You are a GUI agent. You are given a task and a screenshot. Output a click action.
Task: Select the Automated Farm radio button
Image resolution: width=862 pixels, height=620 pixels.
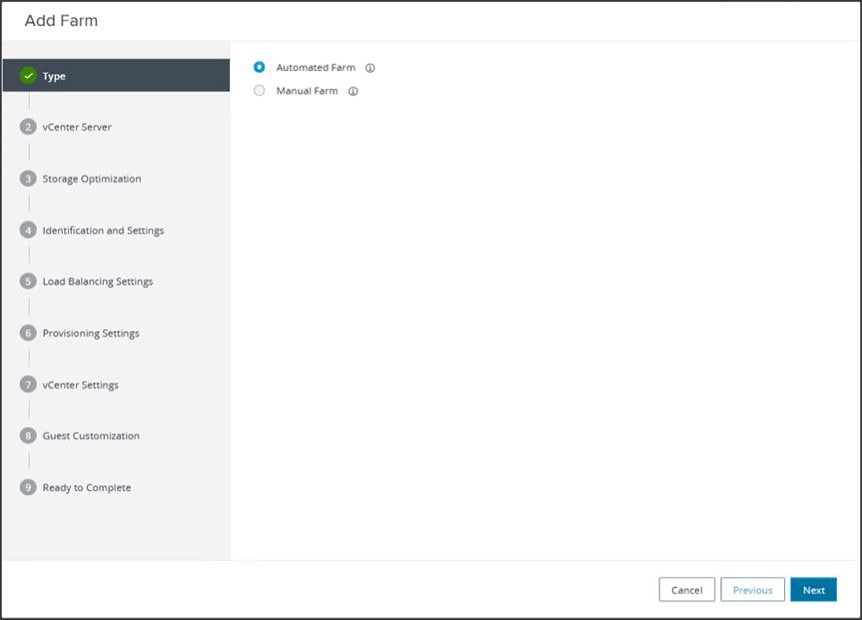pyautogui.click(x=259, y=67)
